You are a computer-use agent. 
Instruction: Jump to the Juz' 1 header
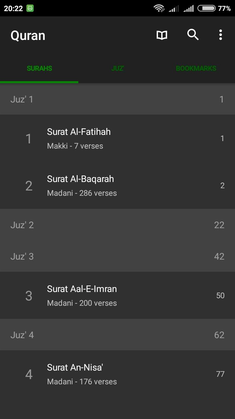[117, 99]
